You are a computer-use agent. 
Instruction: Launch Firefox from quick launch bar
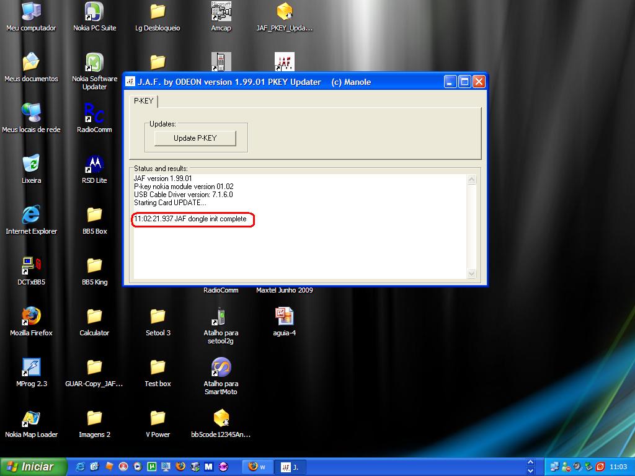(180, 467)
